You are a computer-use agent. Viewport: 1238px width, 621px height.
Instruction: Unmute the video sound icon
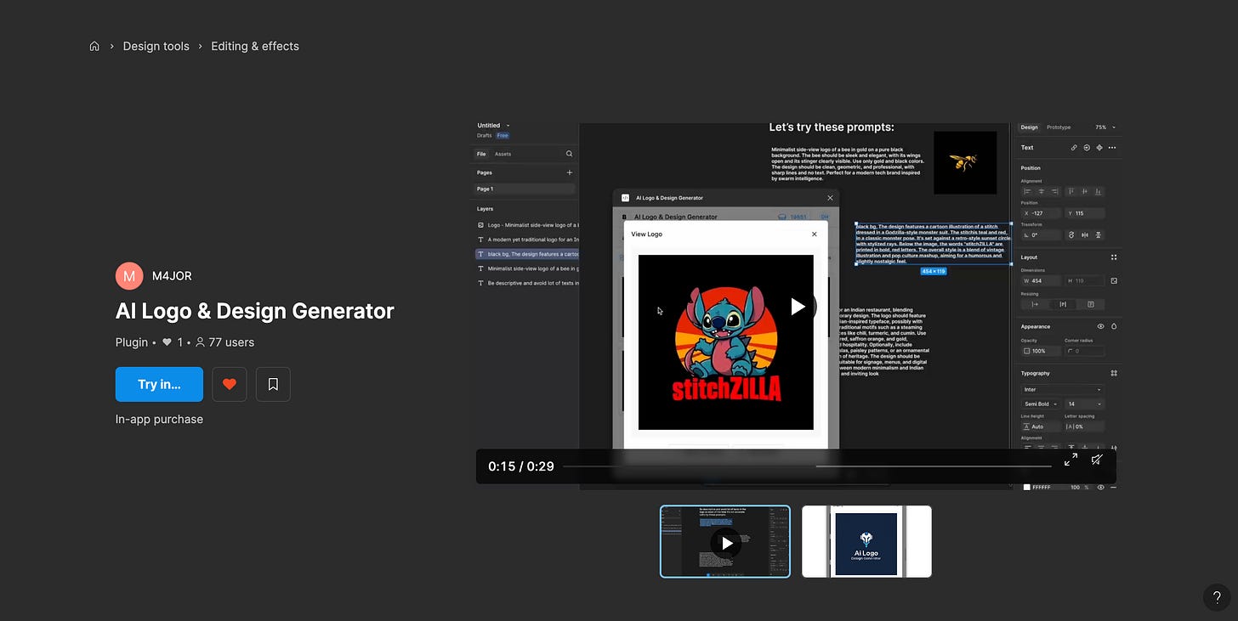coord(1098,460)
